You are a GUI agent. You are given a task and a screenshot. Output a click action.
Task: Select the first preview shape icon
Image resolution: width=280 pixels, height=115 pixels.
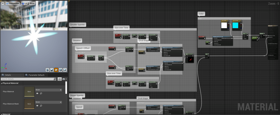pos(47,70)
